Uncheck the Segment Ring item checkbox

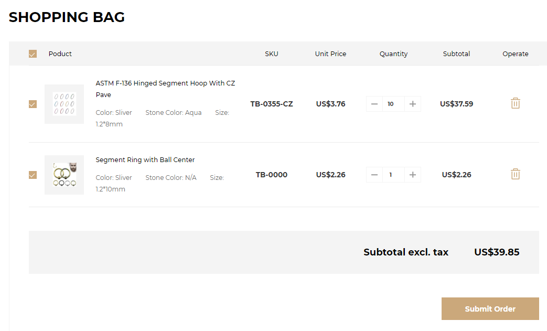click(x=33, y=175)
